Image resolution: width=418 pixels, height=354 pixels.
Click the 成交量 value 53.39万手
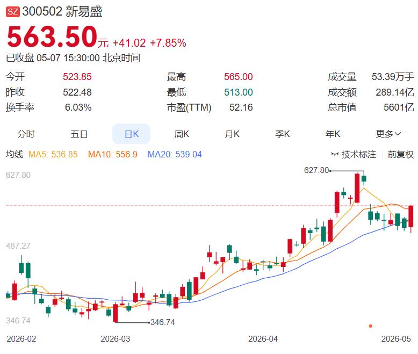[393, 77]
